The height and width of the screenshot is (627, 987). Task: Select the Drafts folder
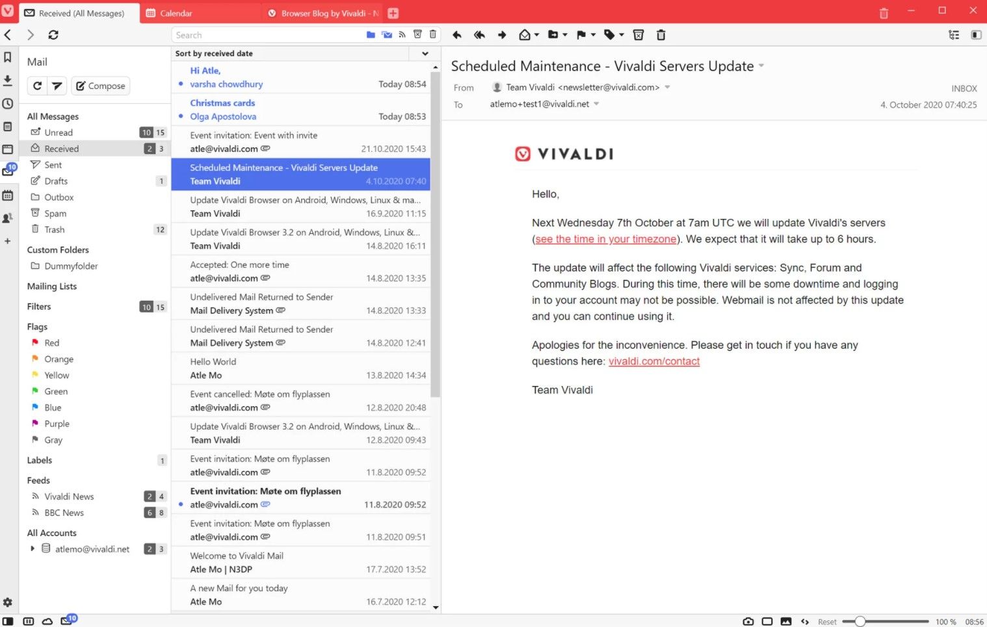56,181
